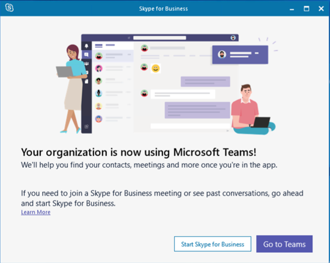Click the Skype logo in title bar
The image size is (330, 263).
point(10,8)
